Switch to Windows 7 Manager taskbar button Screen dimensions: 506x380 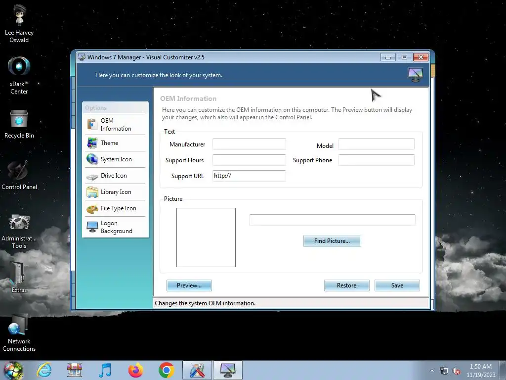coord(197,370)
